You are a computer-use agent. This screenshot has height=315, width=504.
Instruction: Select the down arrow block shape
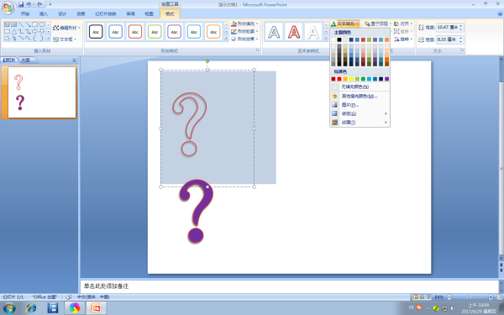41,32
